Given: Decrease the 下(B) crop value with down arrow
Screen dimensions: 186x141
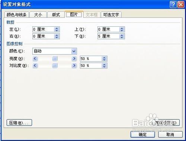Looking at the screenshot, I should click(x=122, y=37).
